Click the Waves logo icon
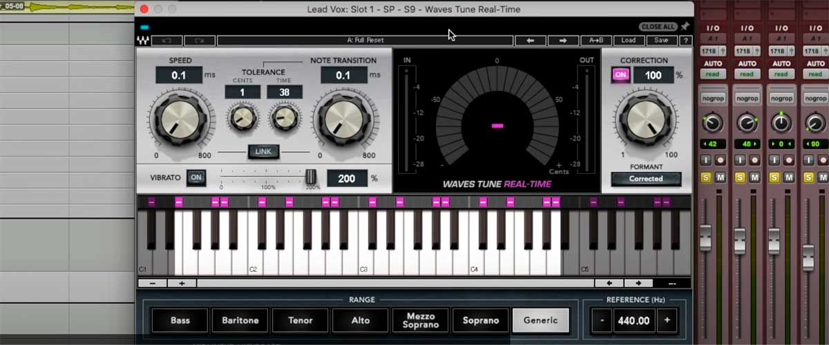Image resolution: width=829 pixels, height=345 pixels. click(144, 41)
